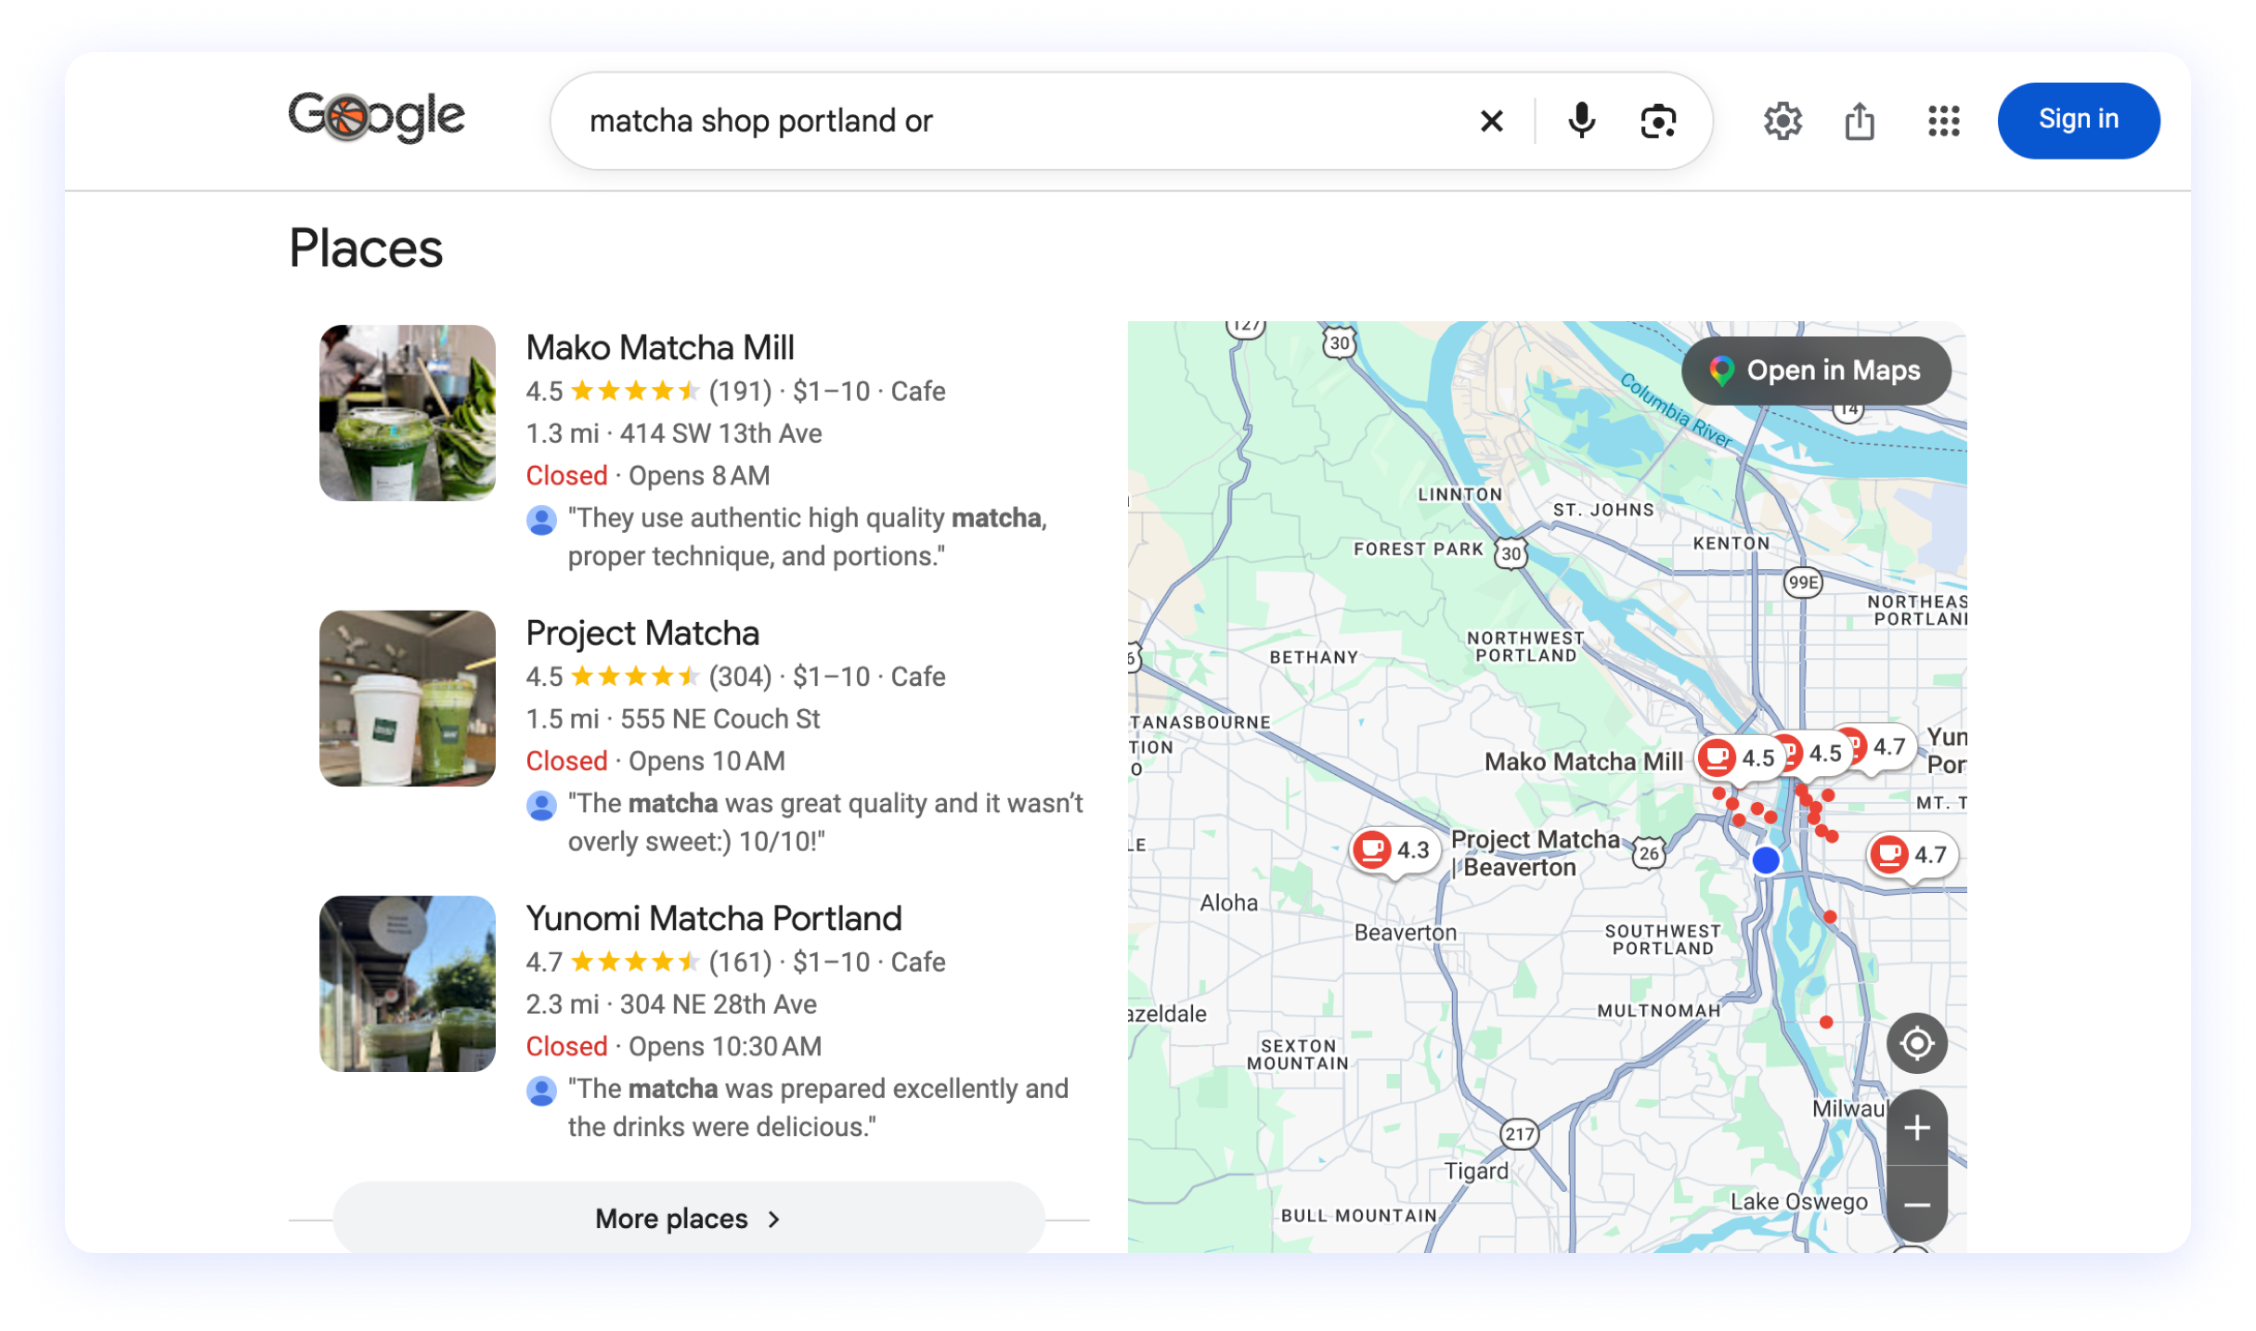Clear the search query with the X

click(x=1491, y=121)
